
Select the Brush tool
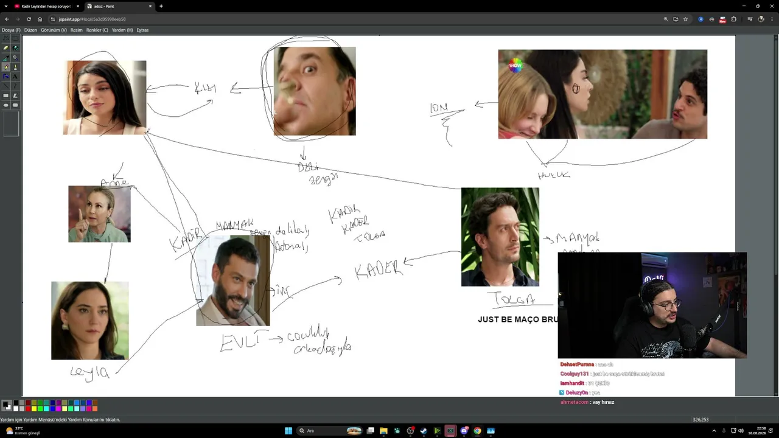click(15, 67)
